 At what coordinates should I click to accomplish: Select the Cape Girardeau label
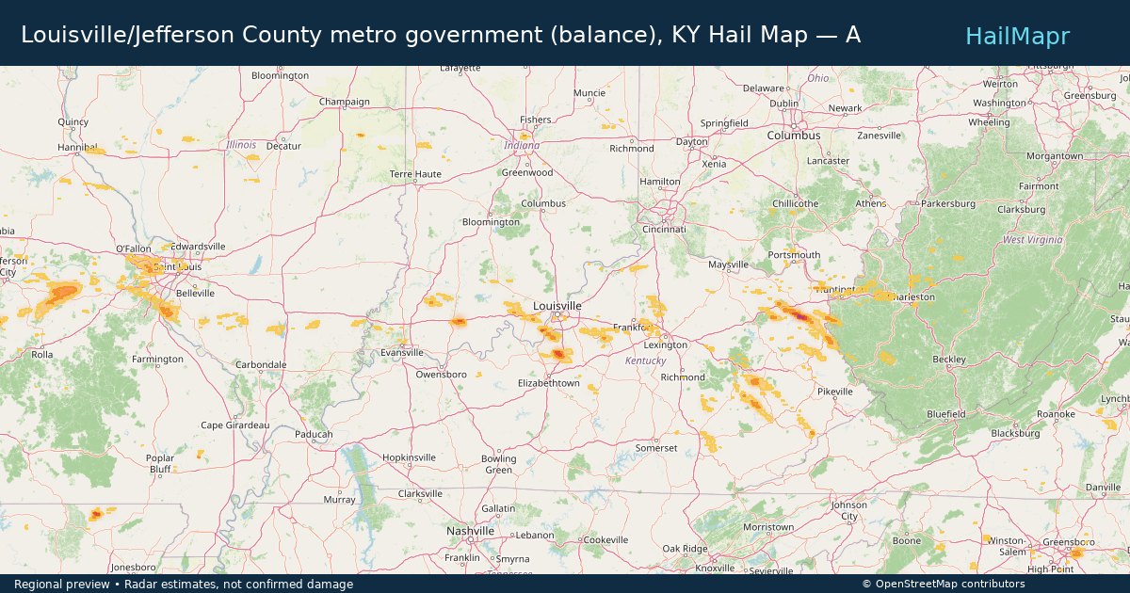pos(235,425)
